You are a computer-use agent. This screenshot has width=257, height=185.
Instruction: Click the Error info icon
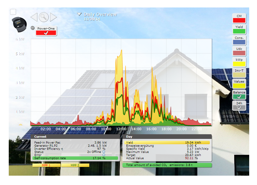[x=104, y=155]
